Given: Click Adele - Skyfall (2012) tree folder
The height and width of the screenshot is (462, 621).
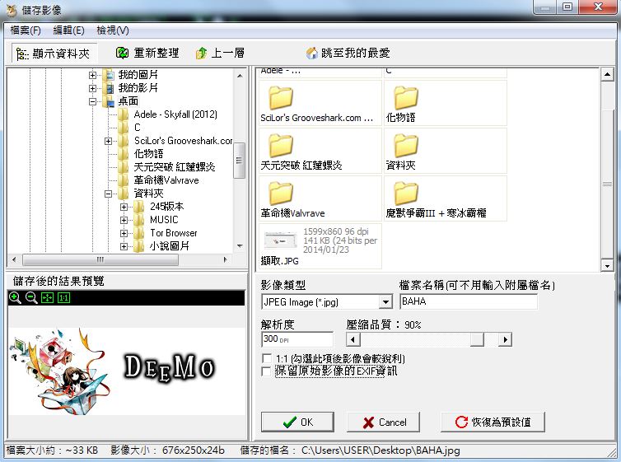Looking at the screenshot, I should (x=175, y=114).
